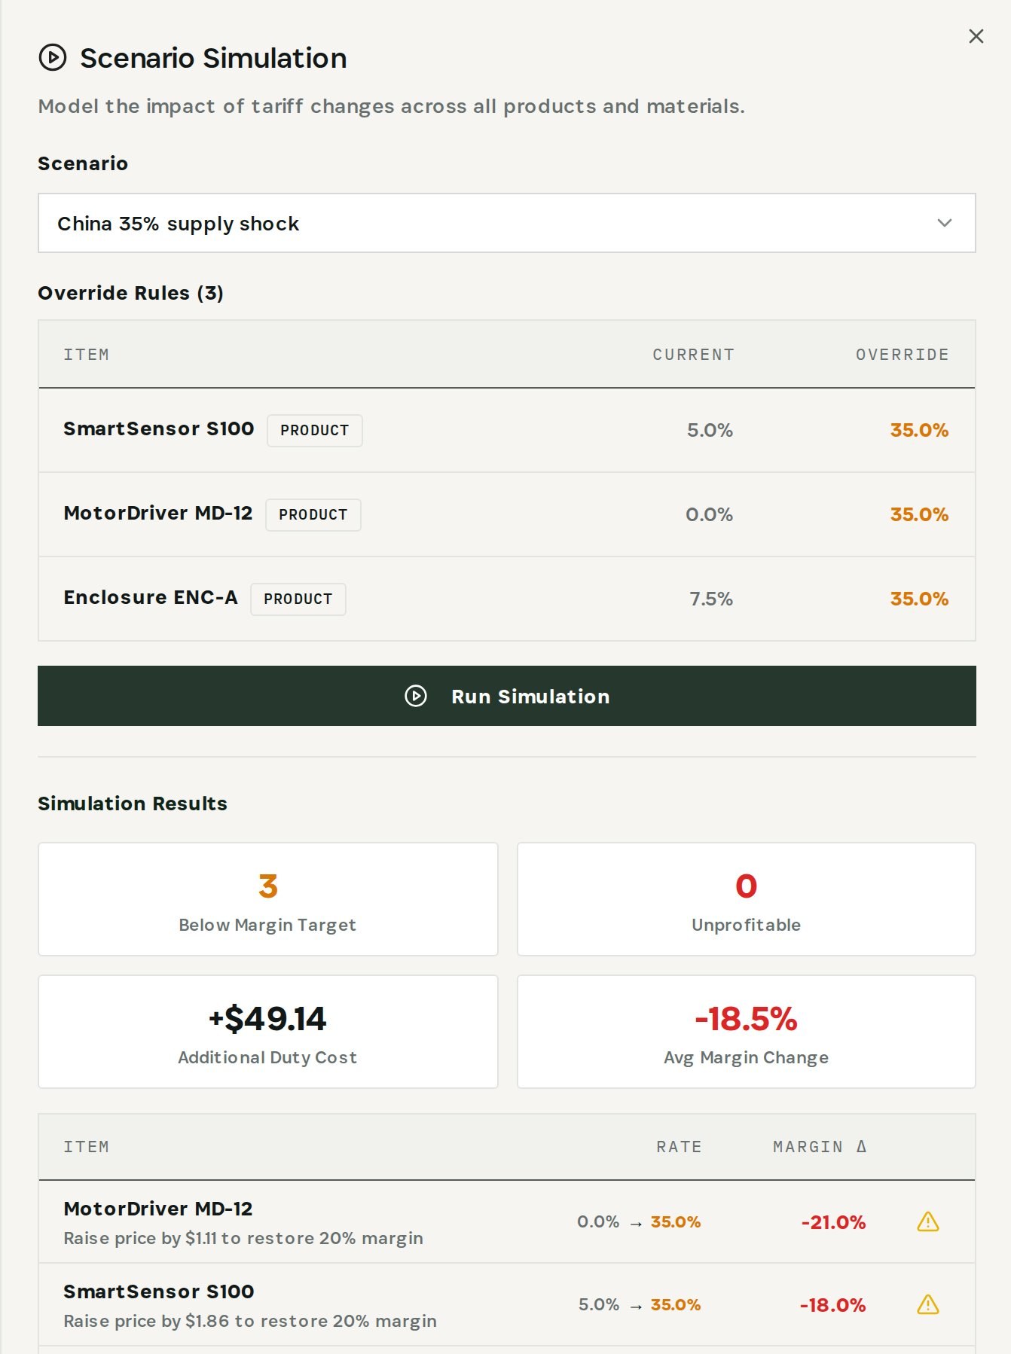Click 'Raise price by $1.86' recommendation text
Image resolution: width=1011 pixels, height=1354 pixels.
(250, 1321)
